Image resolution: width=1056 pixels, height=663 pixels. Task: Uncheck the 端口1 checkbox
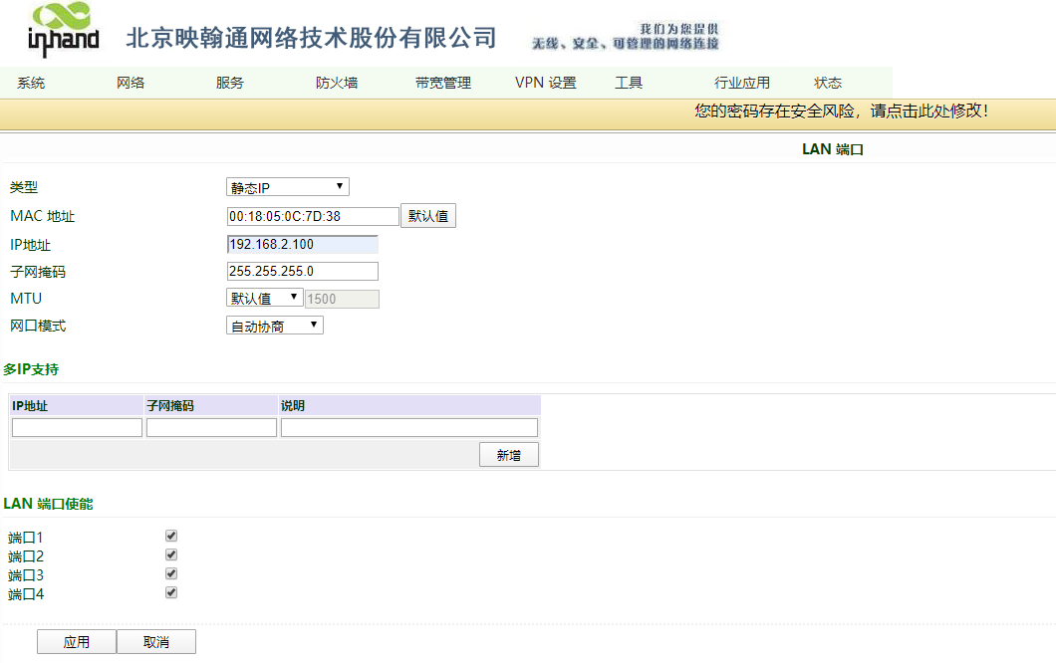point(171,536)
